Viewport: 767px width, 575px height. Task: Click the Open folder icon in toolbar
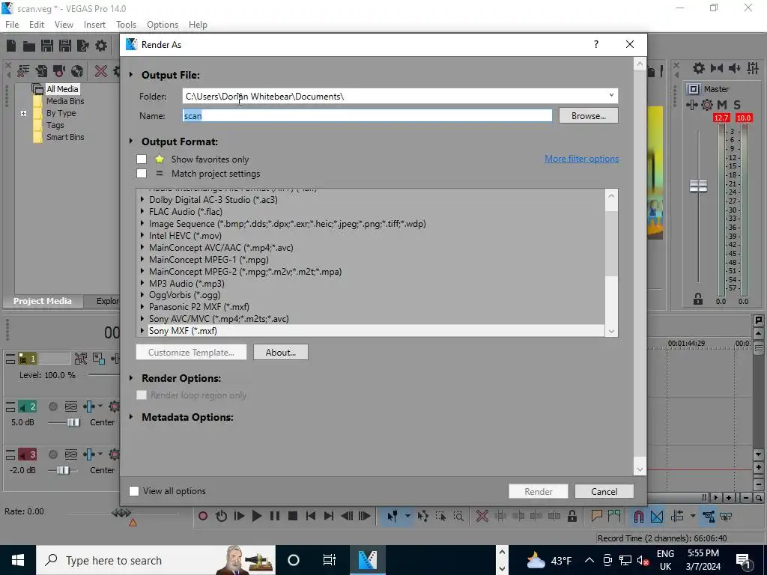coord(29,46)
